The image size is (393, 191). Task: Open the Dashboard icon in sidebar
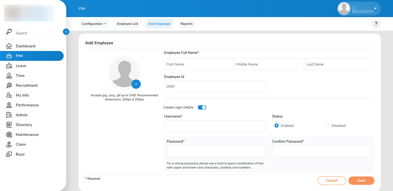tap(9, 46)
